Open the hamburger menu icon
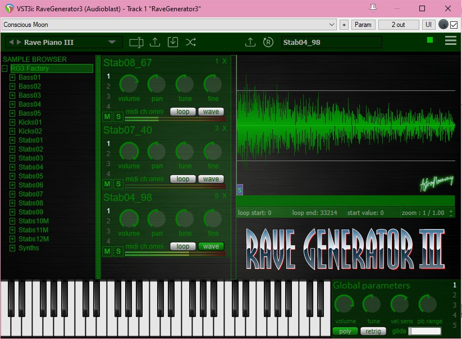The width and height of the screenshot is (462, 339). pyautogui.click(x=451, y=40)
